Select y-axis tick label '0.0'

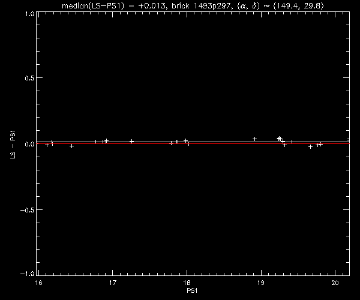tap(29, 144)
